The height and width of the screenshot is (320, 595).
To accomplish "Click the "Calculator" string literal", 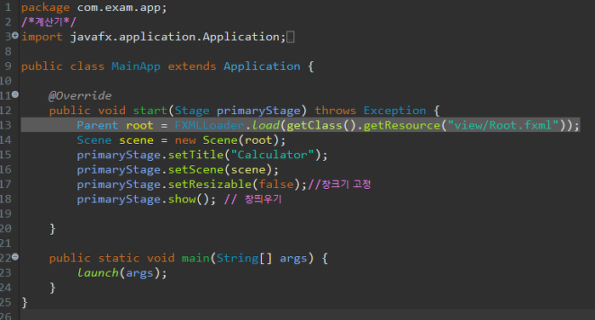I will (x=273, y=155).
